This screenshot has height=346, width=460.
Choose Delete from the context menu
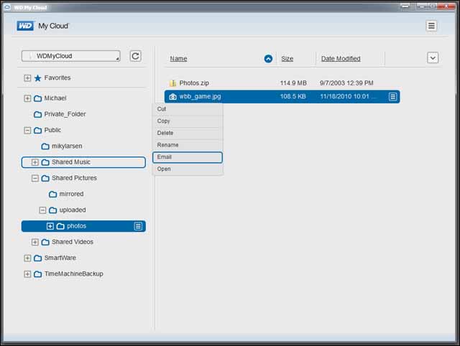[188, 133]
